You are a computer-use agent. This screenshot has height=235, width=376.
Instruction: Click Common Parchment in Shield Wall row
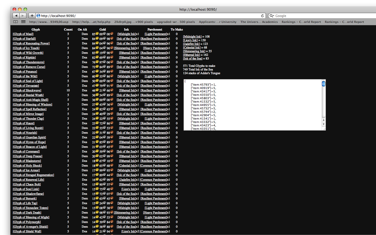click(x=154, y=231)
